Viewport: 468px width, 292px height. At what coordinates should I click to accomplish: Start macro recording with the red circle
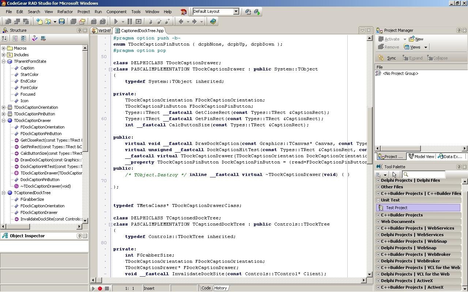click(x=100, y=288)
